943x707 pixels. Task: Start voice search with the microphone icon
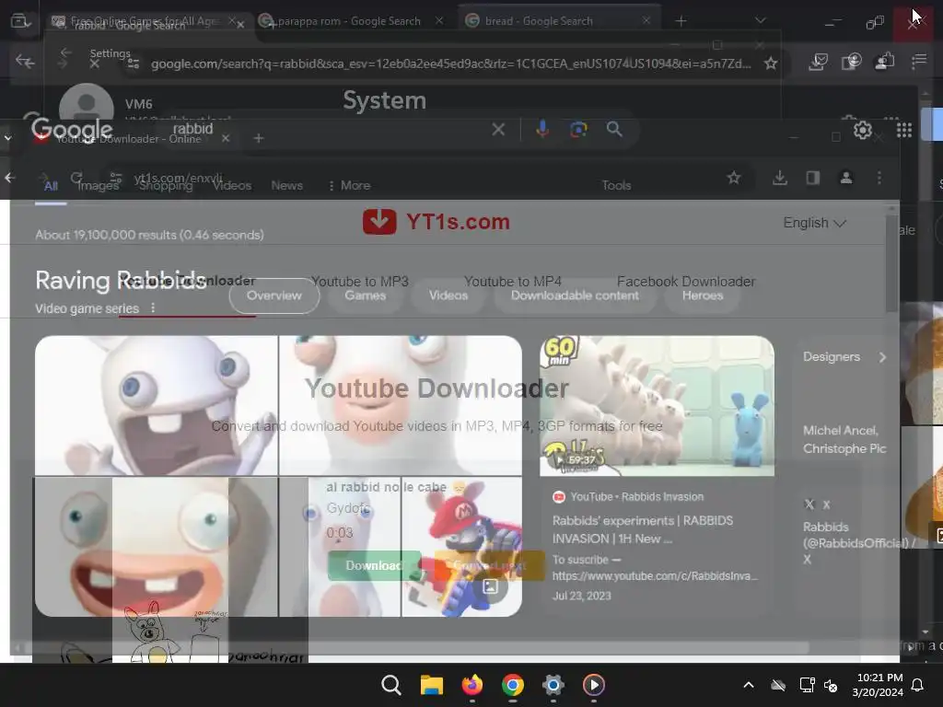(x=541, y=129)
